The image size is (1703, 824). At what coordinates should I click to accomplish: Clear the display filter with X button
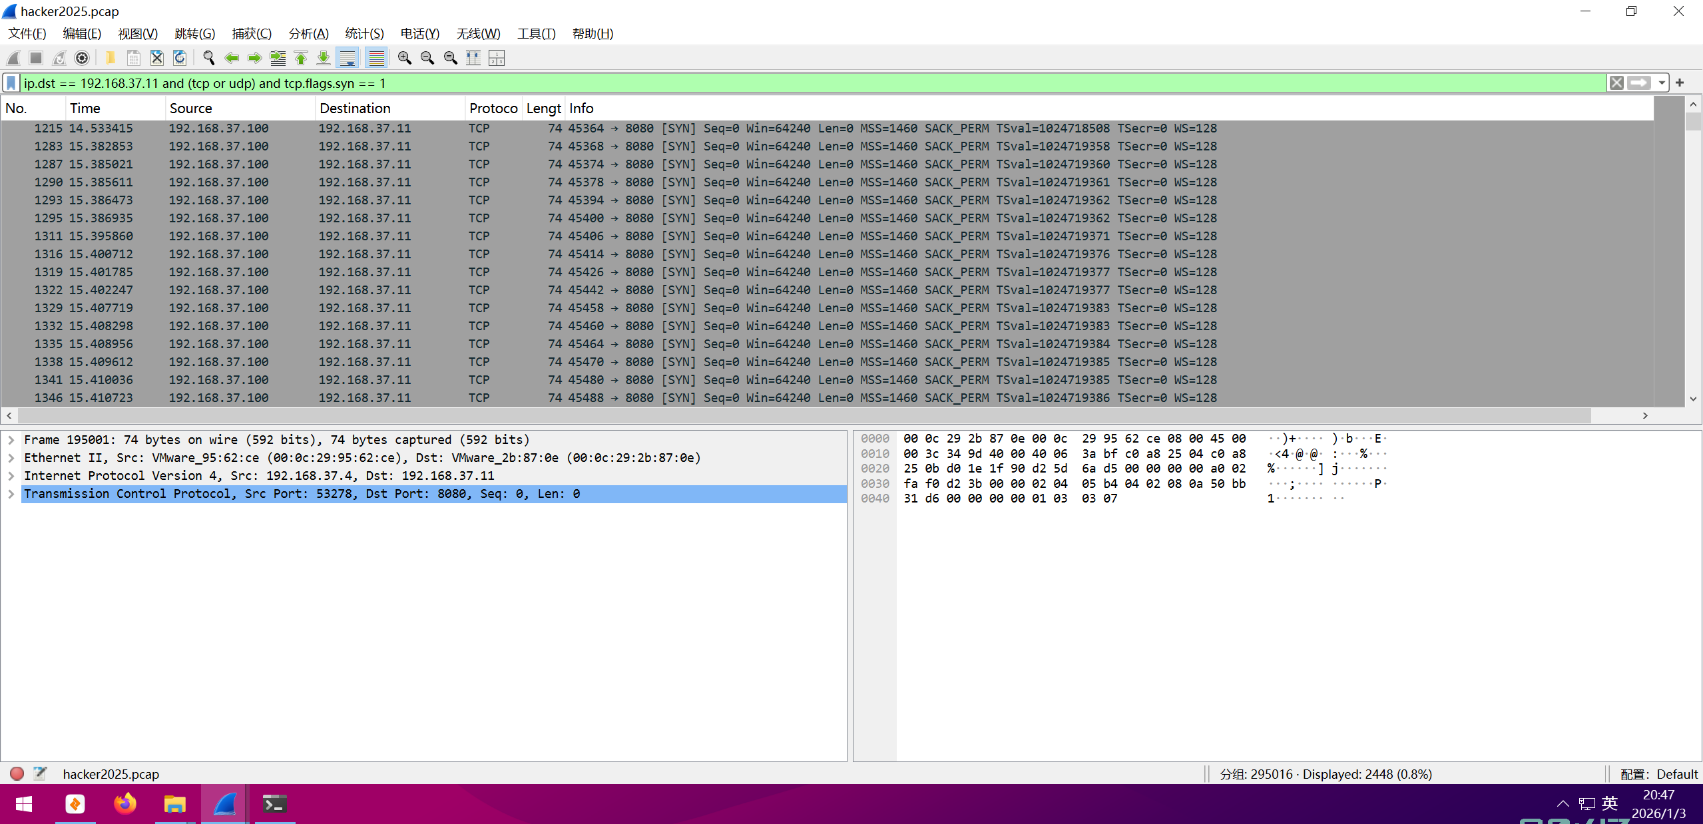pyautogui.click(x=1616, y=83)
